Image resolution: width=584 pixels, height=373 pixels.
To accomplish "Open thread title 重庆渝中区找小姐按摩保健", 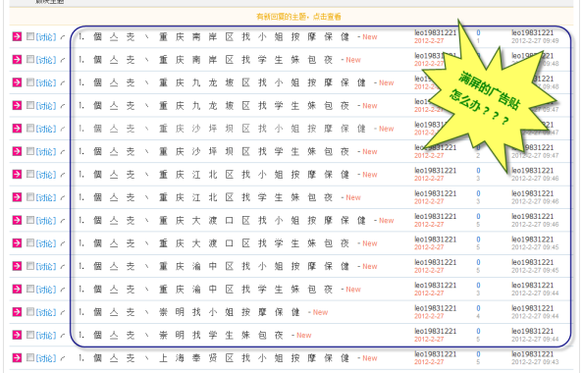I will [x=214, y=266].
